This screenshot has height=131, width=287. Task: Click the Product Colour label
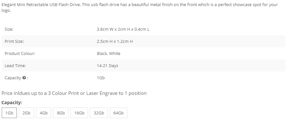point(20,53)
